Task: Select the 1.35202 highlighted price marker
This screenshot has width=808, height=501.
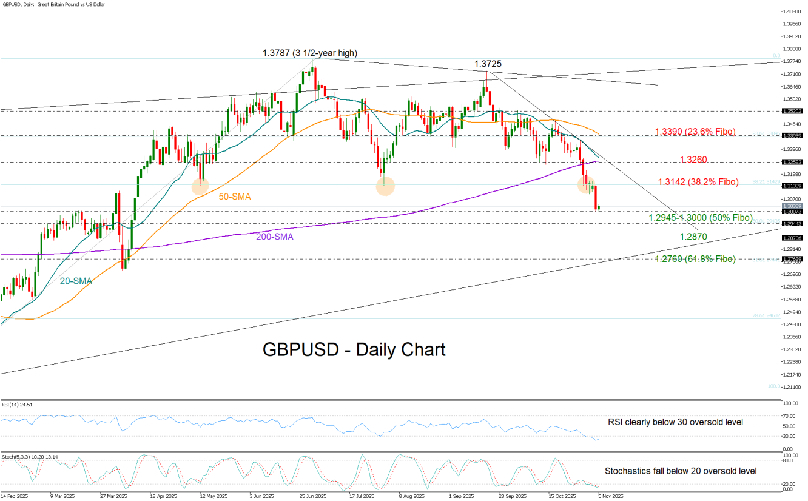Action: tap(792, 111)
